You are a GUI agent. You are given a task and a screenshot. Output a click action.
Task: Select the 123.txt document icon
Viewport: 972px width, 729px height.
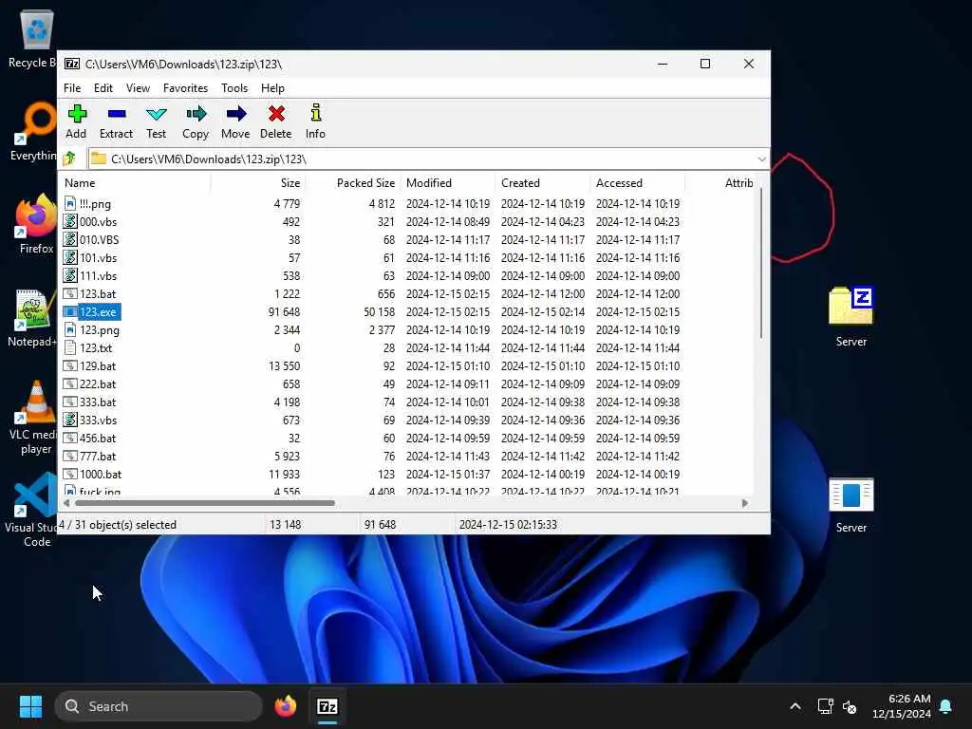point(70,347)
